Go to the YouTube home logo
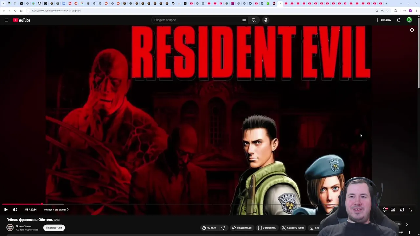The image size is (420, 236). tap(21, 20)
